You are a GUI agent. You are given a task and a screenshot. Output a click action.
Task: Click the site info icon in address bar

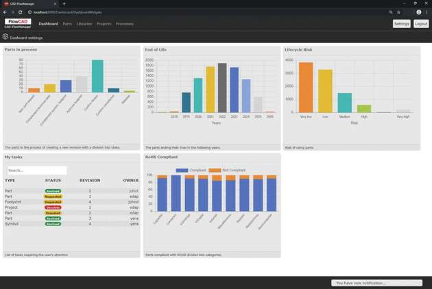tap(29, 12)
